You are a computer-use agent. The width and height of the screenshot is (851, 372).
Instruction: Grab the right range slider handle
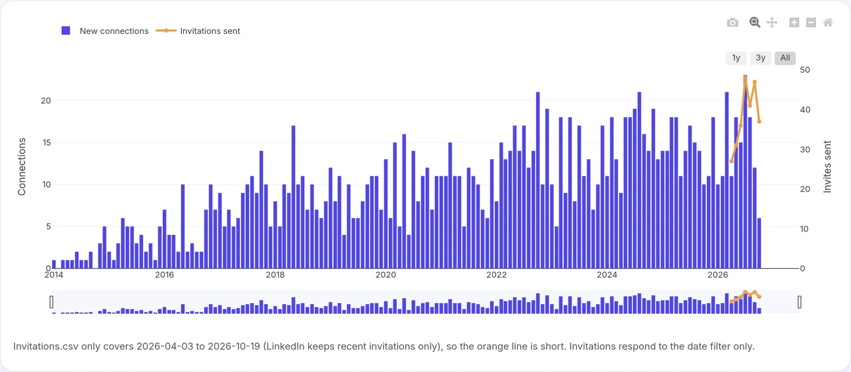(x=799, y=302)
